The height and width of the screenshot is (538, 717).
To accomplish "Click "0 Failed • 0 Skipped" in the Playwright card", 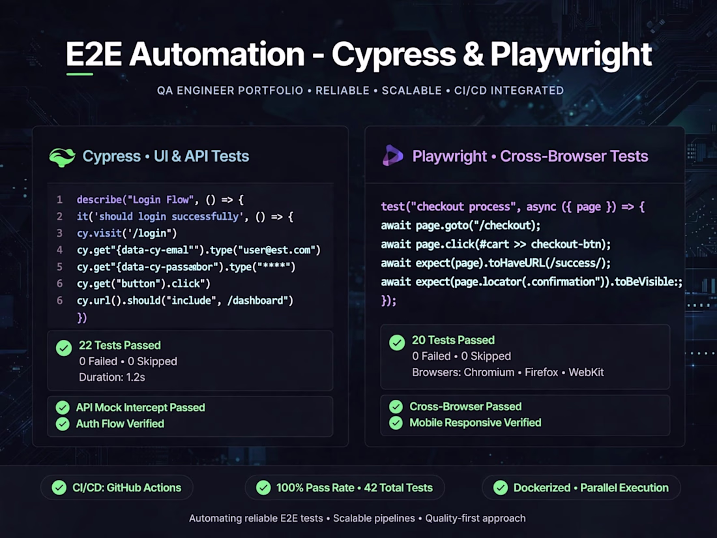I will pyautogui.click(x=461, y=356).
